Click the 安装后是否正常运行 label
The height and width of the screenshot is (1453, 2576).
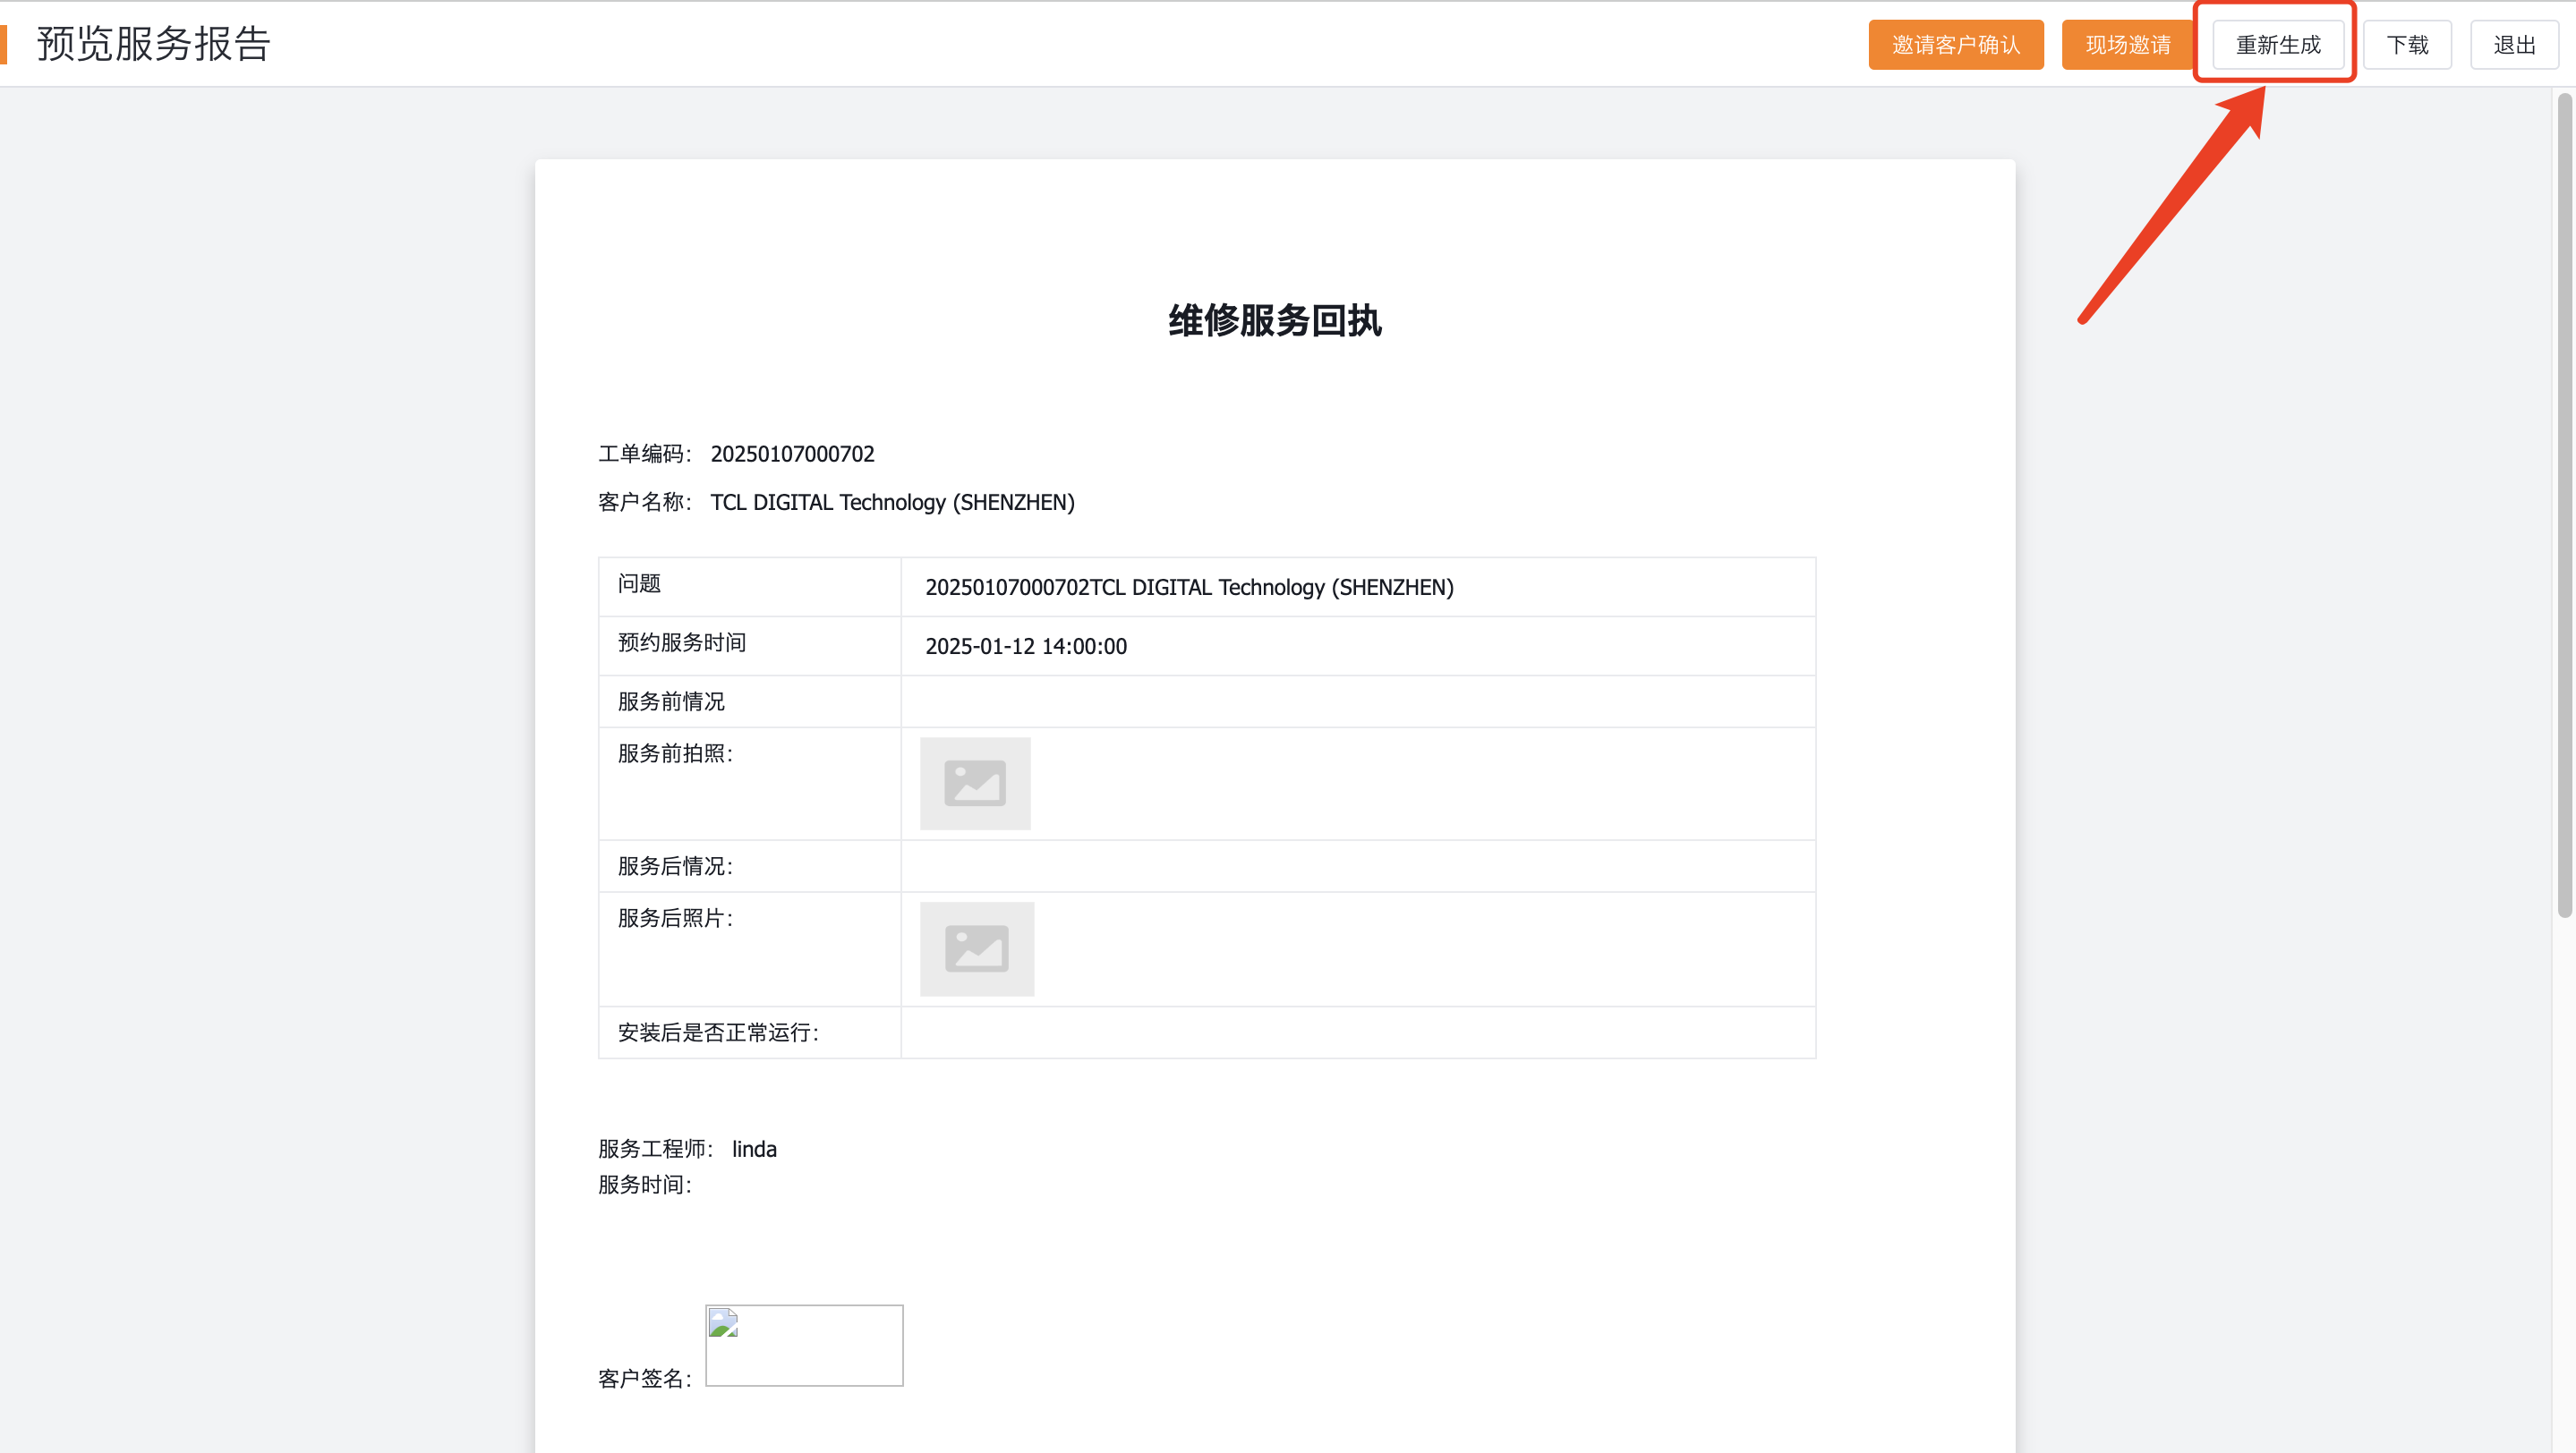click(718, 1033)
